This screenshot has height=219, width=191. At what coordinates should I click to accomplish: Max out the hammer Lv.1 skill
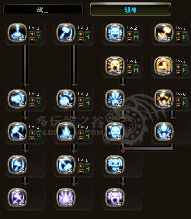tap(38, 136)
